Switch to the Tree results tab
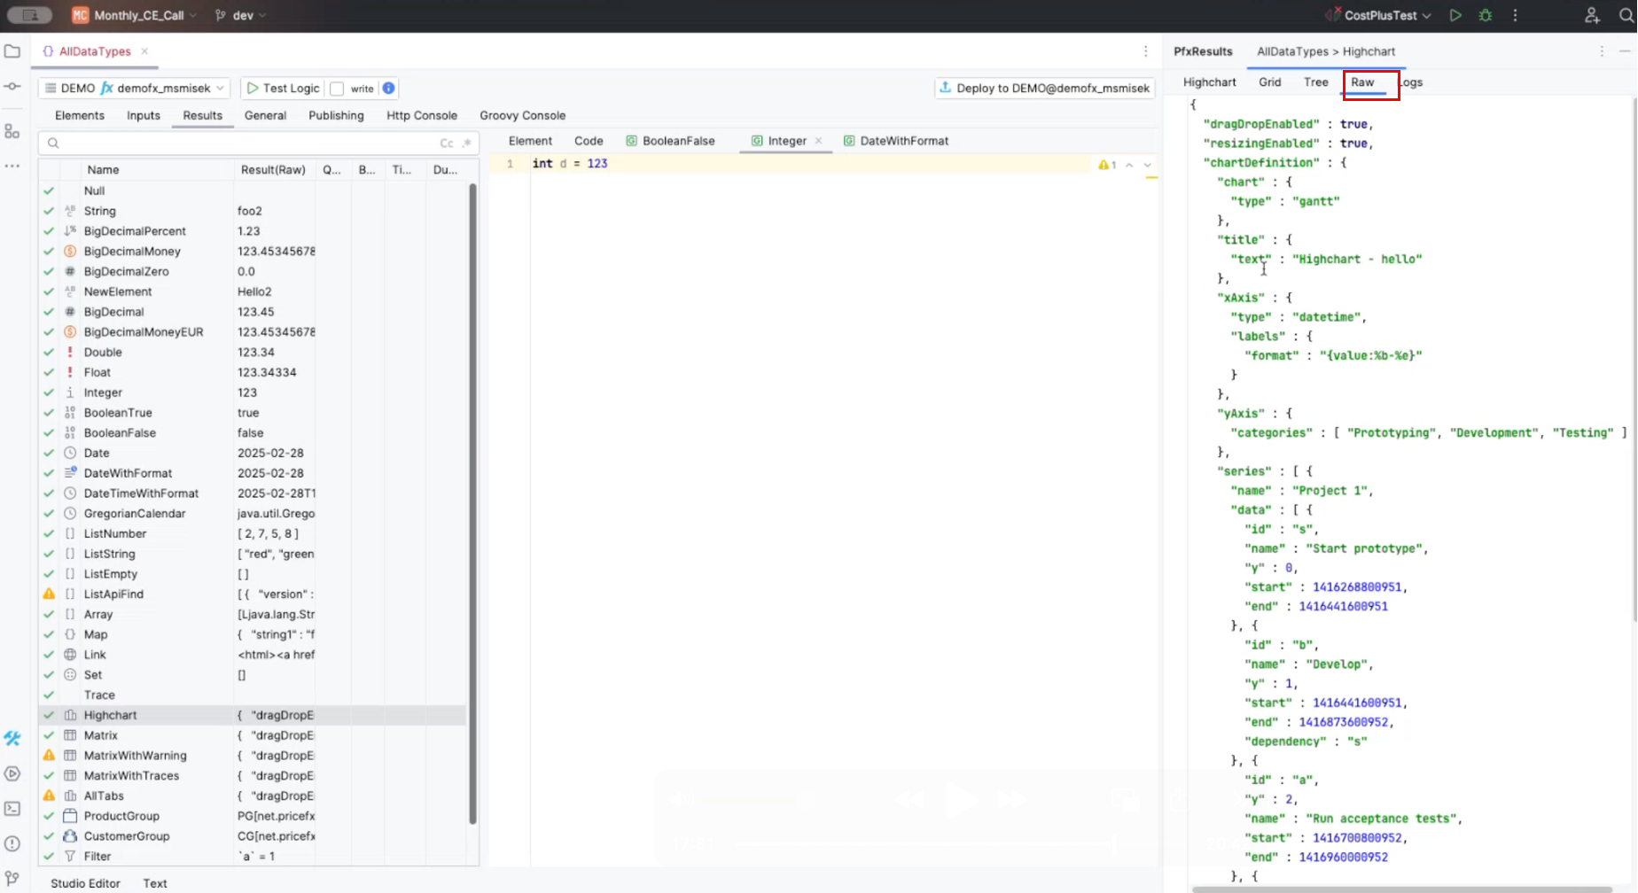 (1315, 82)
